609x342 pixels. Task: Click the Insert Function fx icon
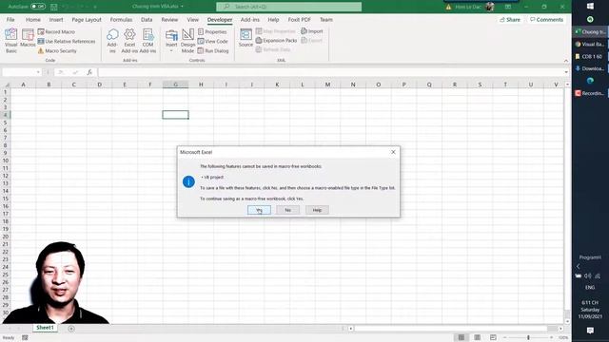tap(89, 72)
